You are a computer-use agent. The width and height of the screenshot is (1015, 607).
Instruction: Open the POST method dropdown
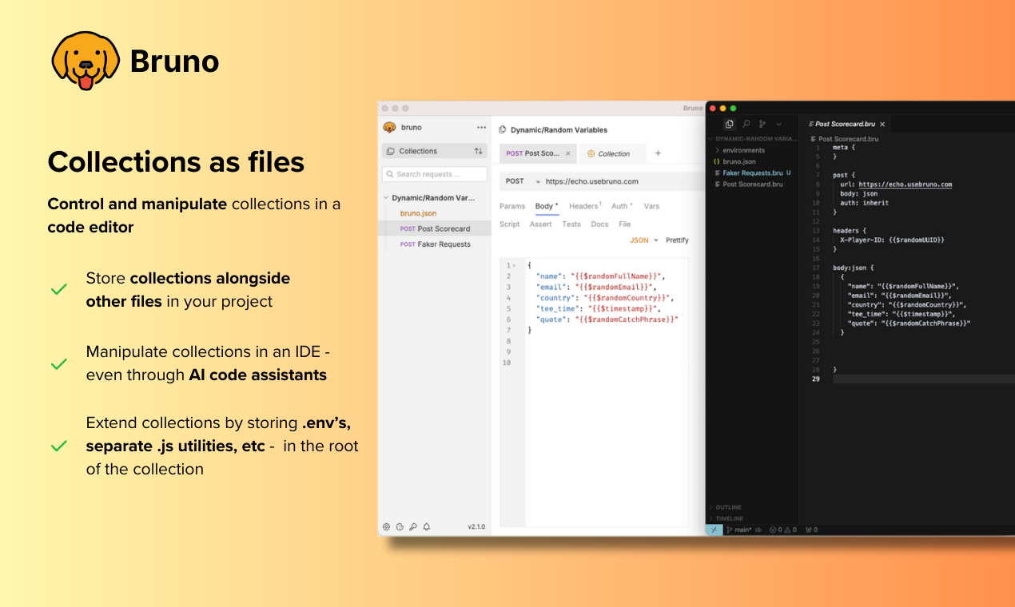tap(538, 181)
